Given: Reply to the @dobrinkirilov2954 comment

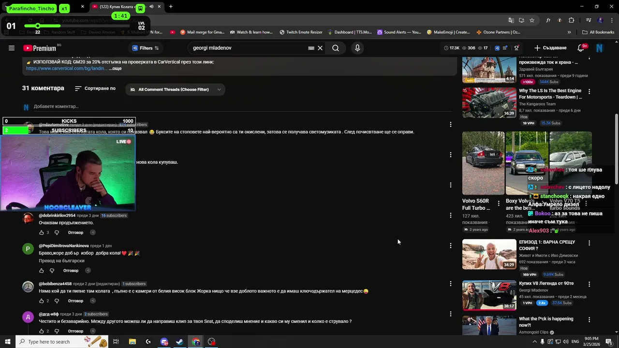Looking at the screenshot, I should tap(75, 232).
